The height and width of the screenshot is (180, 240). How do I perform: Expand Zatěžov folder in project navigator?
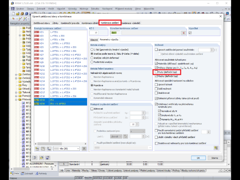tap(16, 75)
